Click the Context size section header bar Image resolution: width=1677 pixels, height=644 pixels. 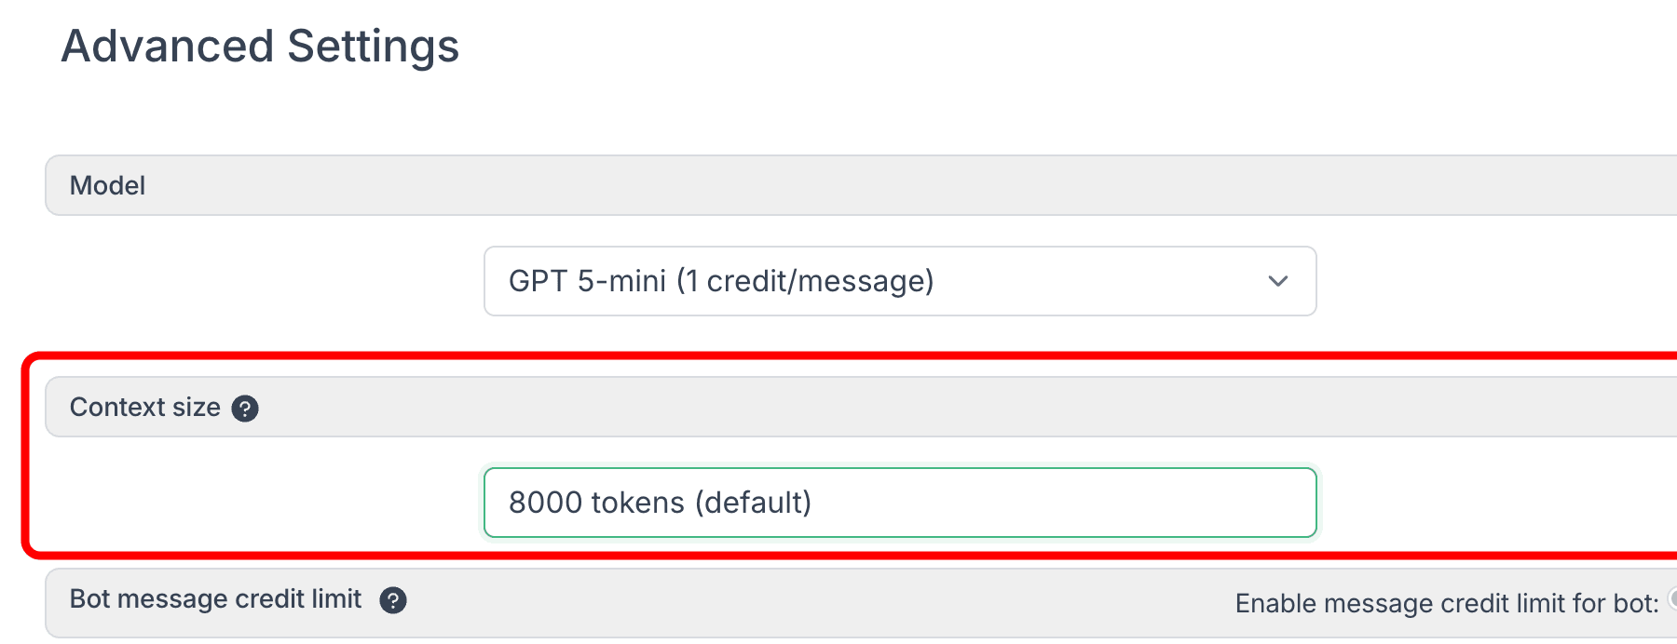click(x=838, y=407)
